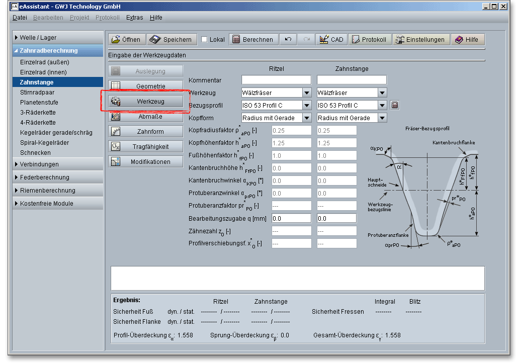The height and width of the screenshot is (363, 518).
Task: Open Ritzel Kopfform dropdown
Action: pyautogui.click(x=306, y=118)
